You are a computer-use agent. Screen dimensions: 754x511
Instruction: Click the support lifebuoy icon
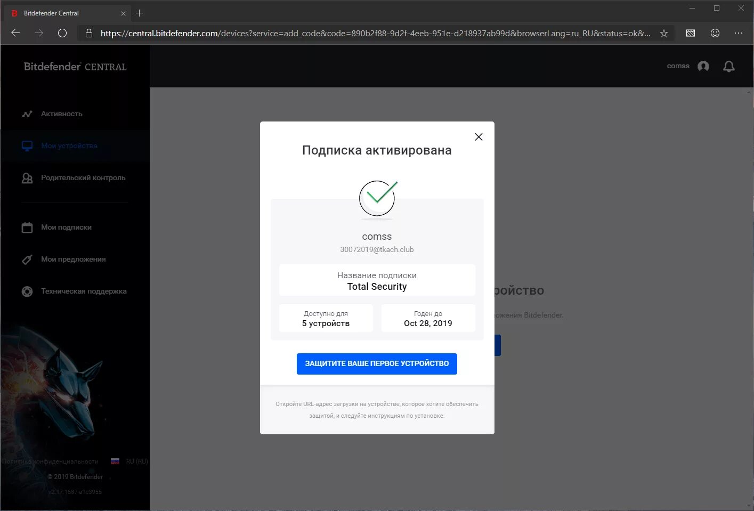[27, 291]
